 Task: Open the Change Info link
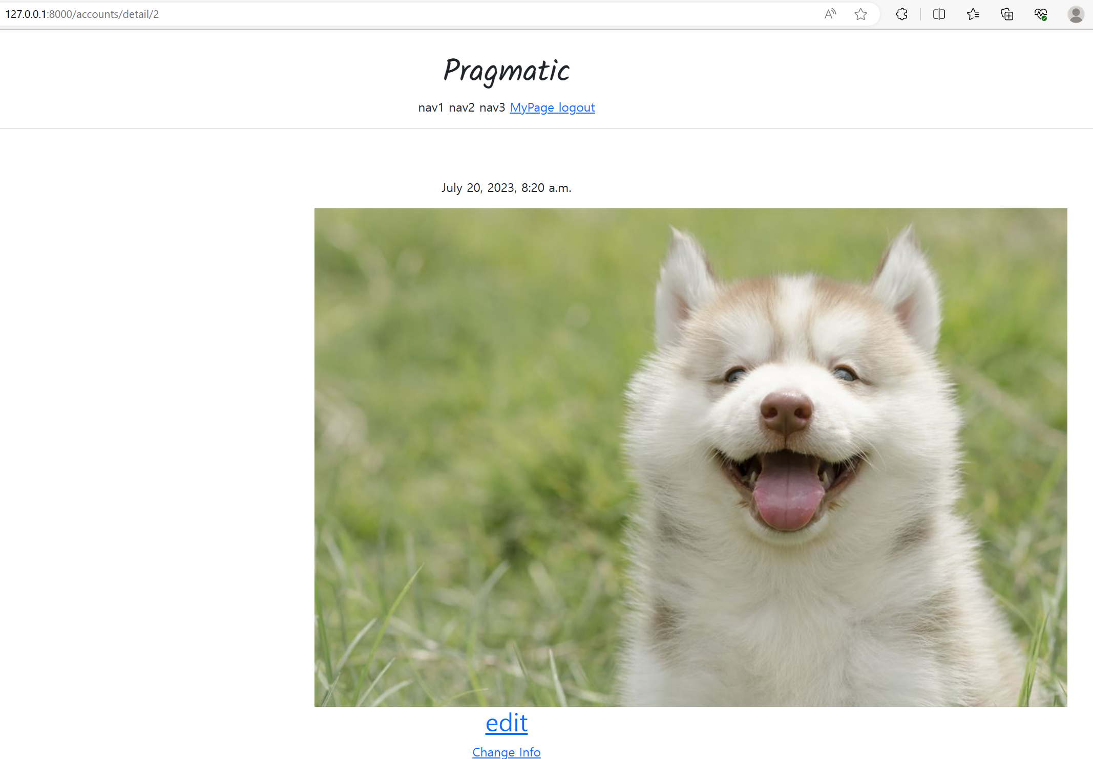[506, 752]
